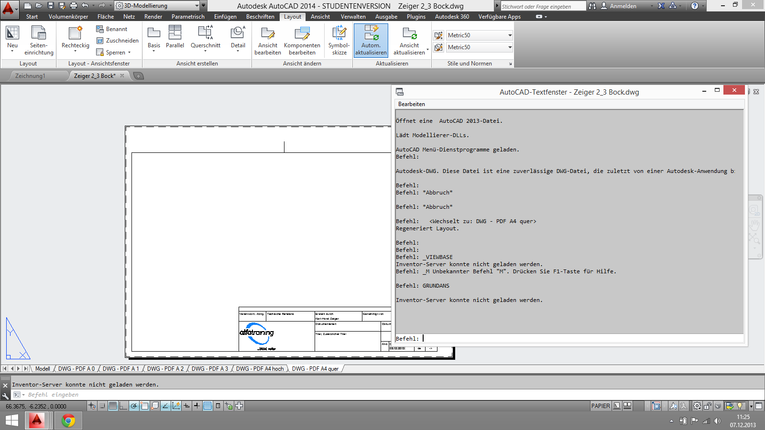765x430 pixels.
Task: Open the help question mark dropdown arrow
Action: pyautogui.click(x=703, y=6)
